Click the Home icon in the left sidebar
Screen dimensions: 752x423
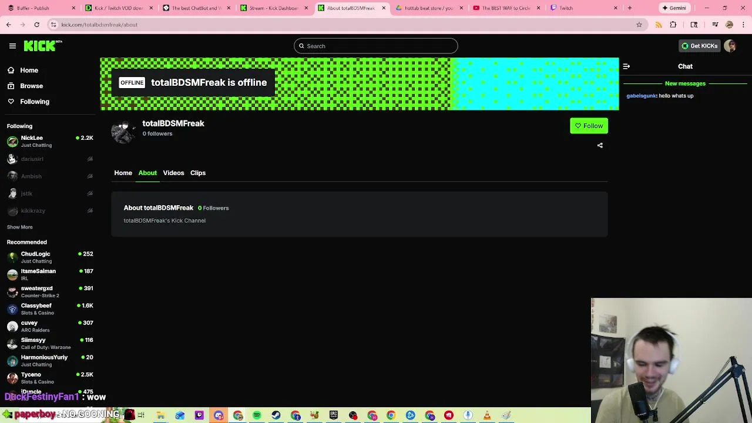pyautogui.click(x=11, y=70)
